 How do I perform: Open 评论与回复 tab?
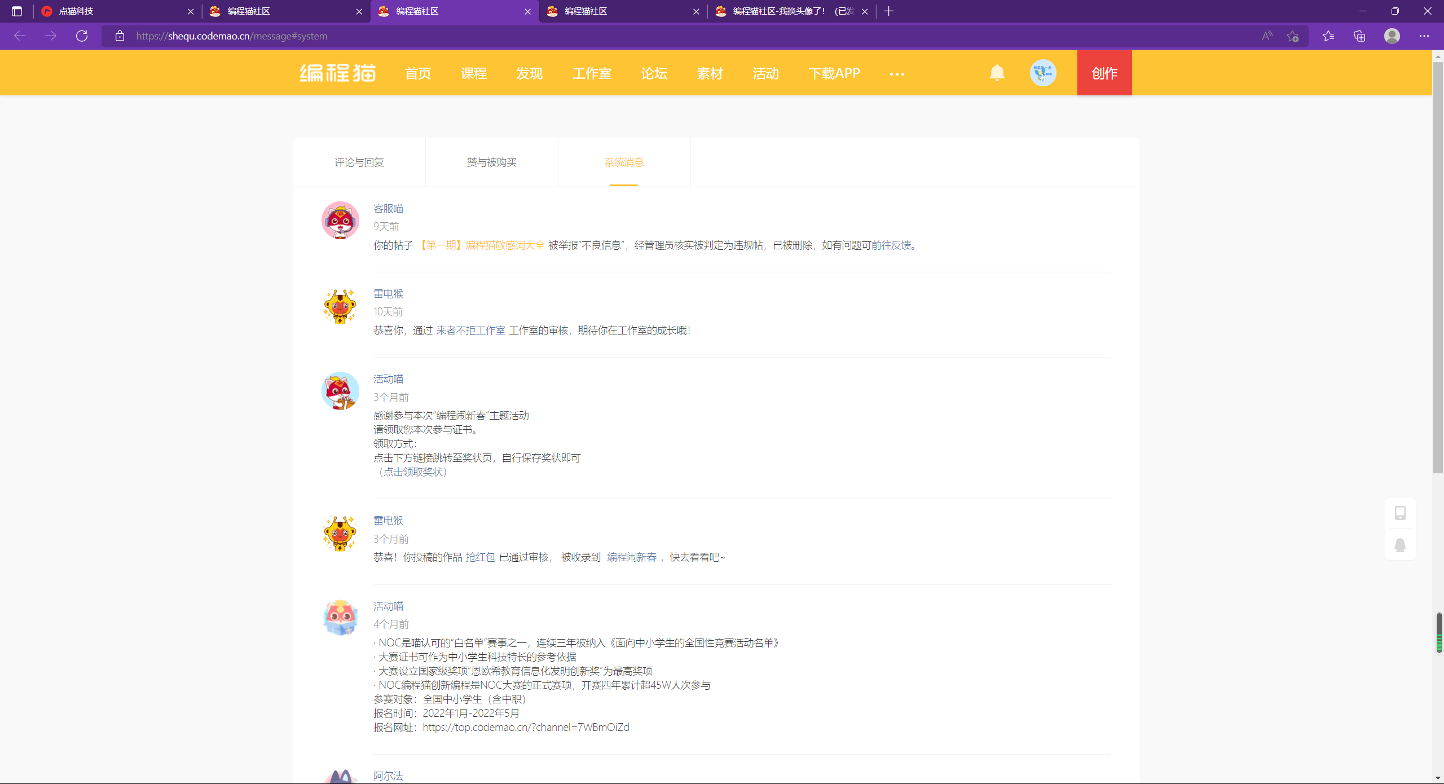359,162
